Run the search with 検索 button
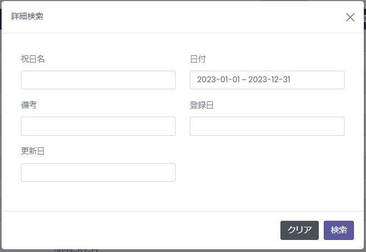This screenshot has width=366, height=252. point(339,231)
